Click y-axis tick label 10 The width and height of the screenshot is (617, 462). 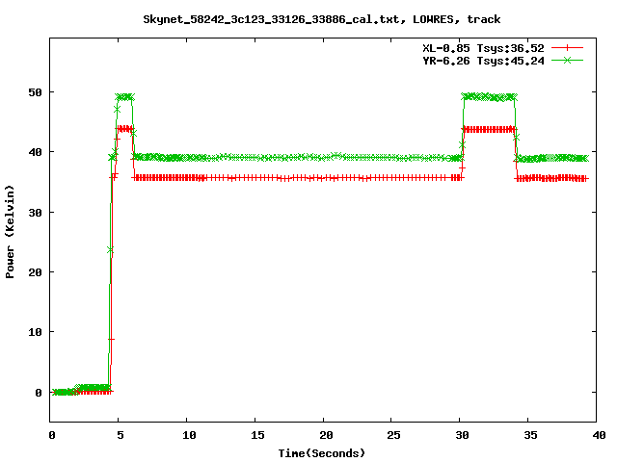[x=35, y=332]
